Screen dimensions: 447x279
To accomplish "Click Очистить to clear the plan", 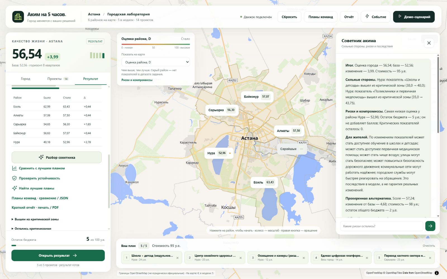I will (x=429, y=246).
